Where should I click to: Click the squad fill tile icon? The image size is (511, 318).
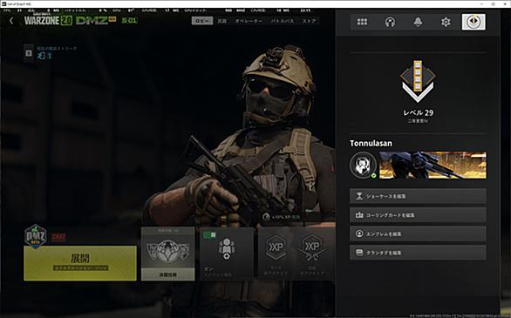point(227,249)
